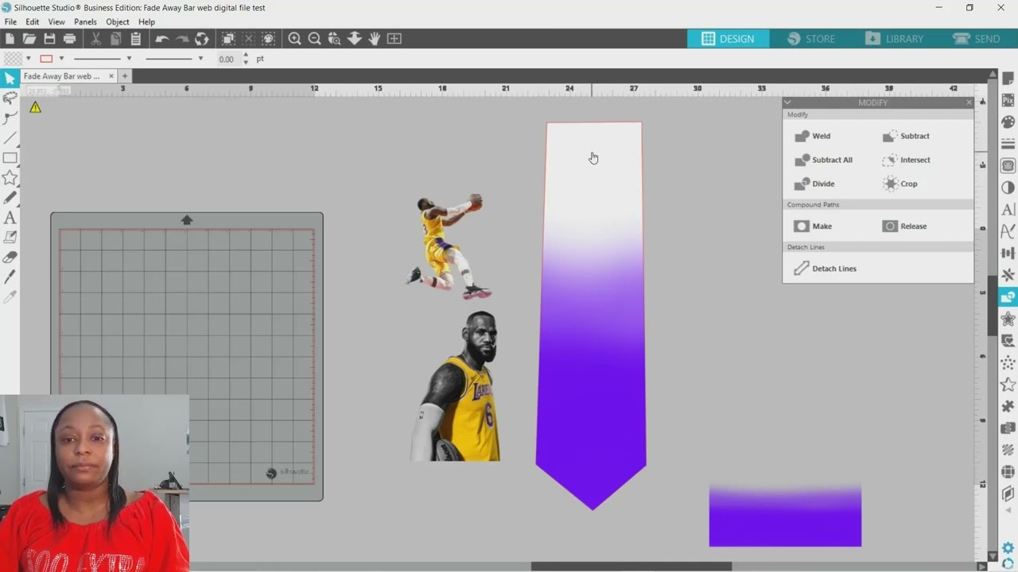Click the Subtract All button
Screen dimensions: 1018x572
point(823,160)
